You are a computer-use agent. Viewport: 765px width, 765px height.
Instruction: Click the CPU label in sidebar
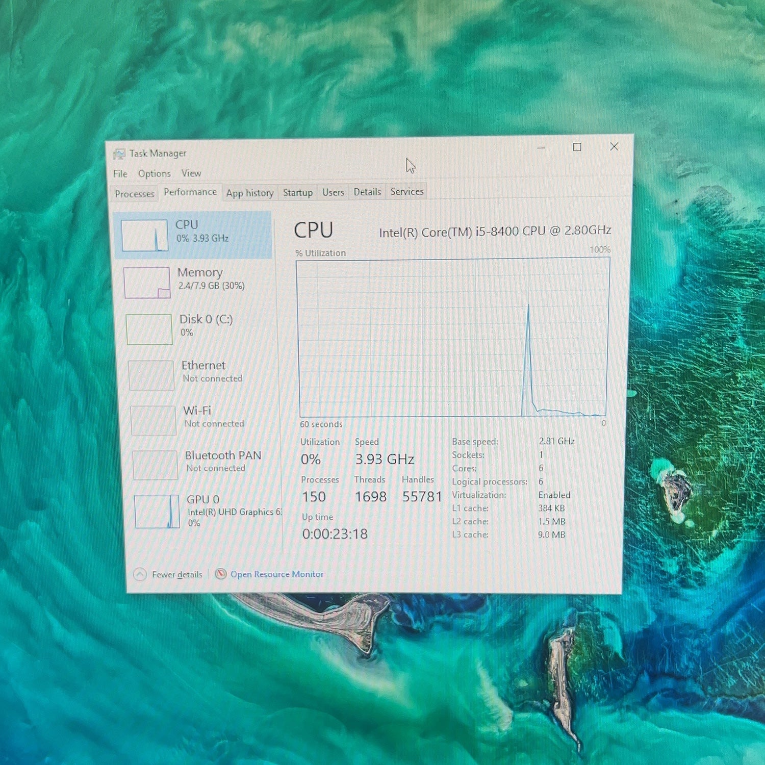tap(187, 225)
